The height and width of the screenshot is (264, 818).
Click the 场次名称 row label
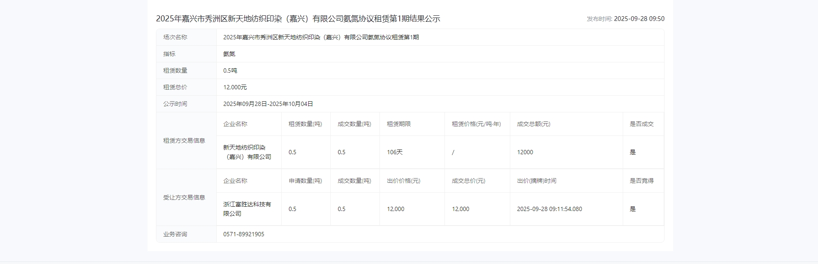coord(175,37)
